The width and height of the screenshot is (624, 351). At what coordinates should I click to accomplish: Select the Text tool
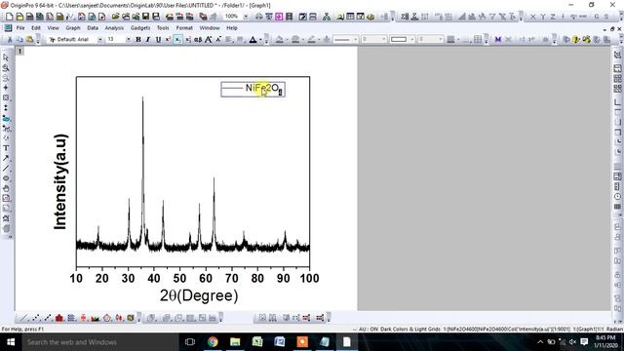tap(6, 148)
